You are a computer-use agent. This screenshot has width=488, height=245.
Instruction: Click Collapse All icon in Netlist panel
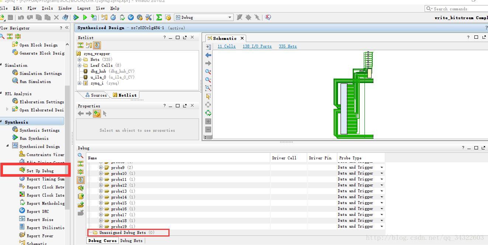(80, 45)
